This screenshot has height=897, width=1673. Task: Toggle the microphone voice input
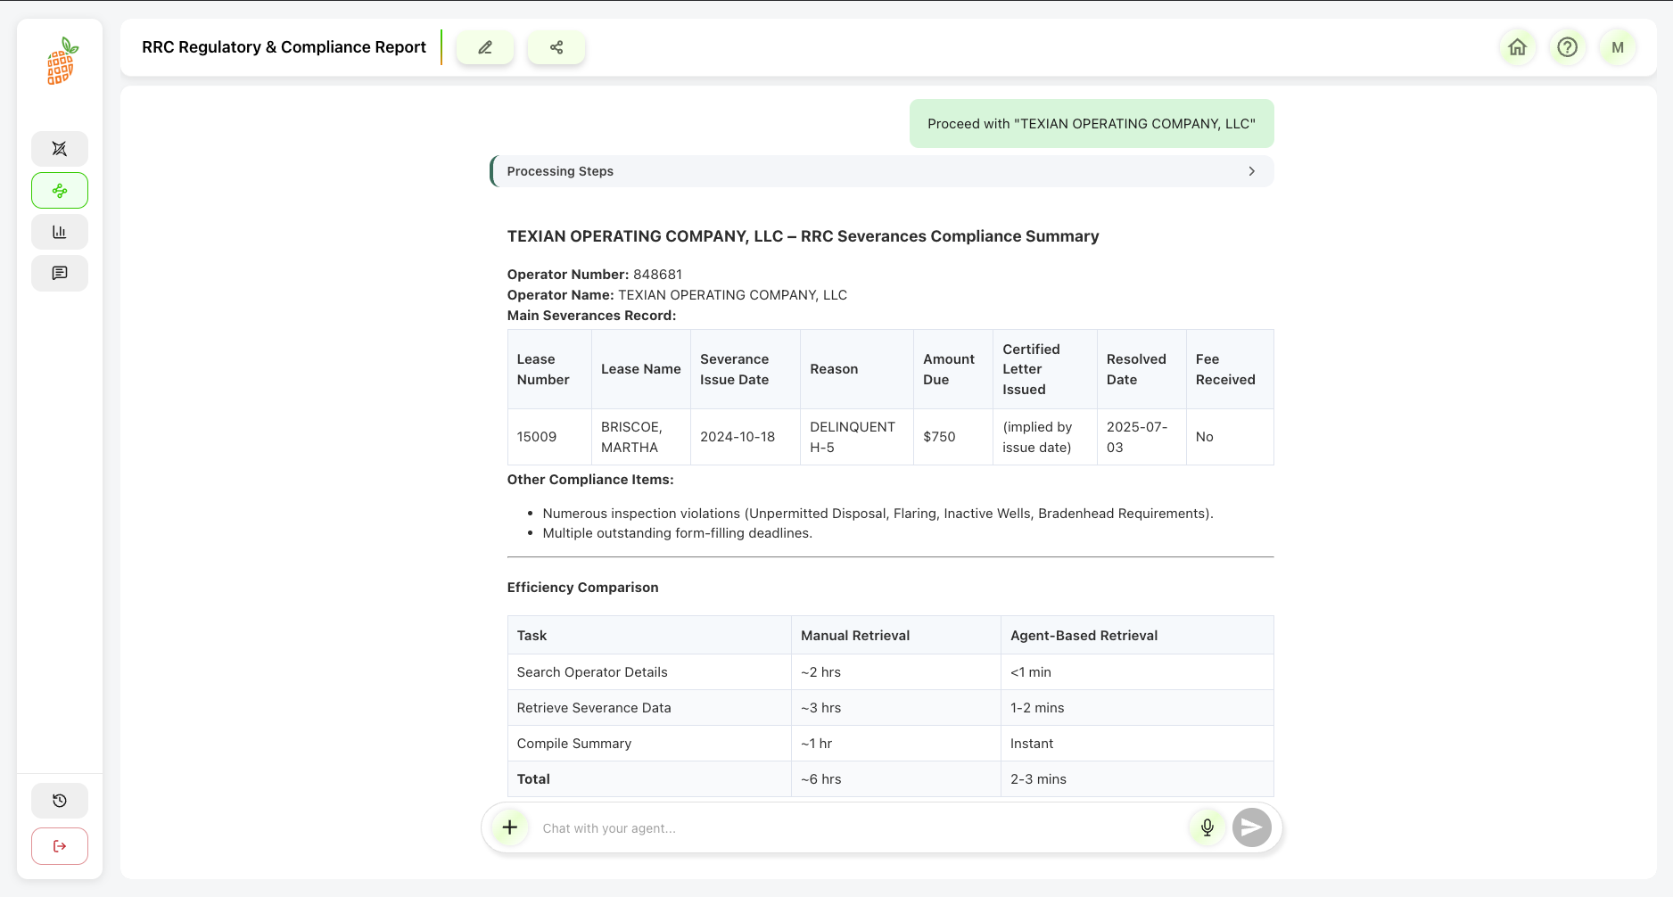click(x=1206, y=827)
